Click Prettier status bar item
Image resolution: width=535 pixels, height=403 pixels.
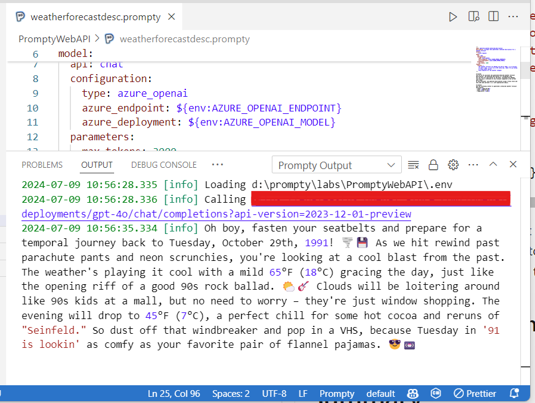click(475, 394)
